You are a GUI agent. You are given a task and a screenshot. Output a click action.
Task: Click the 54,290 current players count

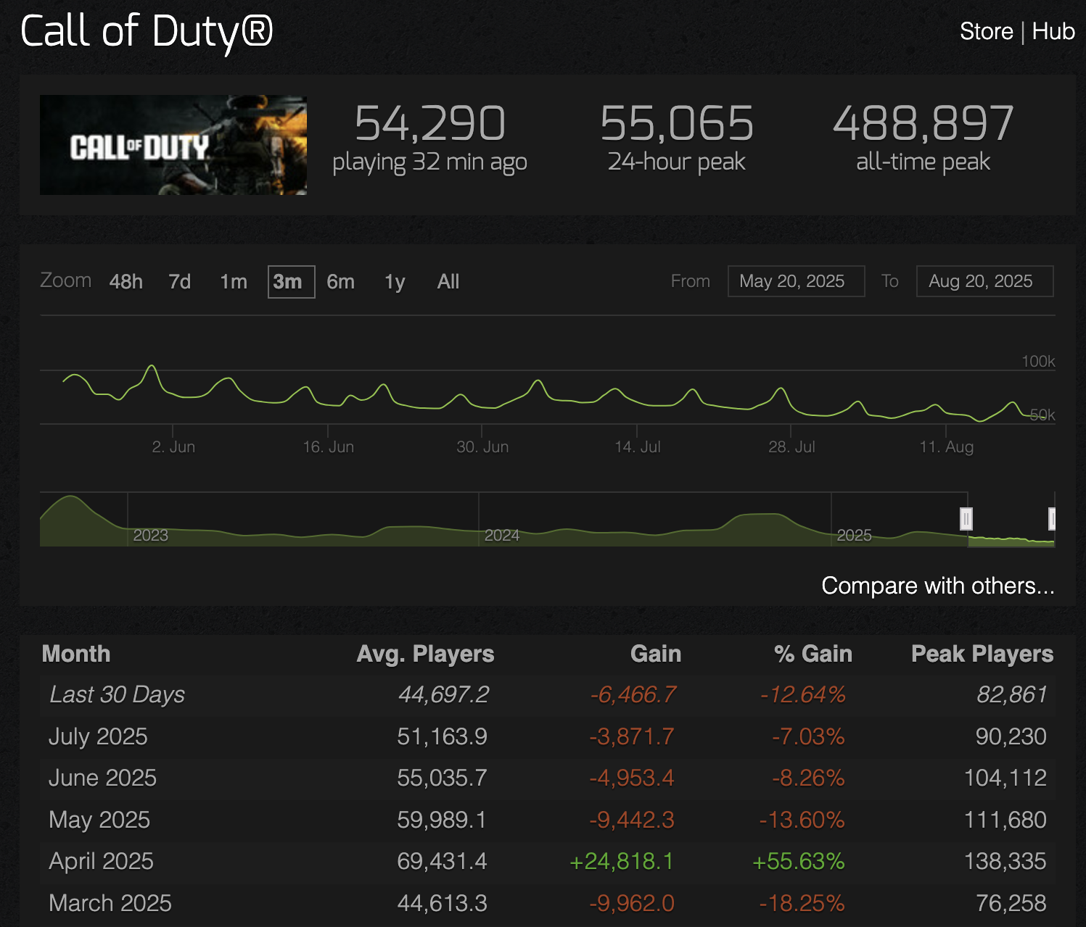coord(430,123)
